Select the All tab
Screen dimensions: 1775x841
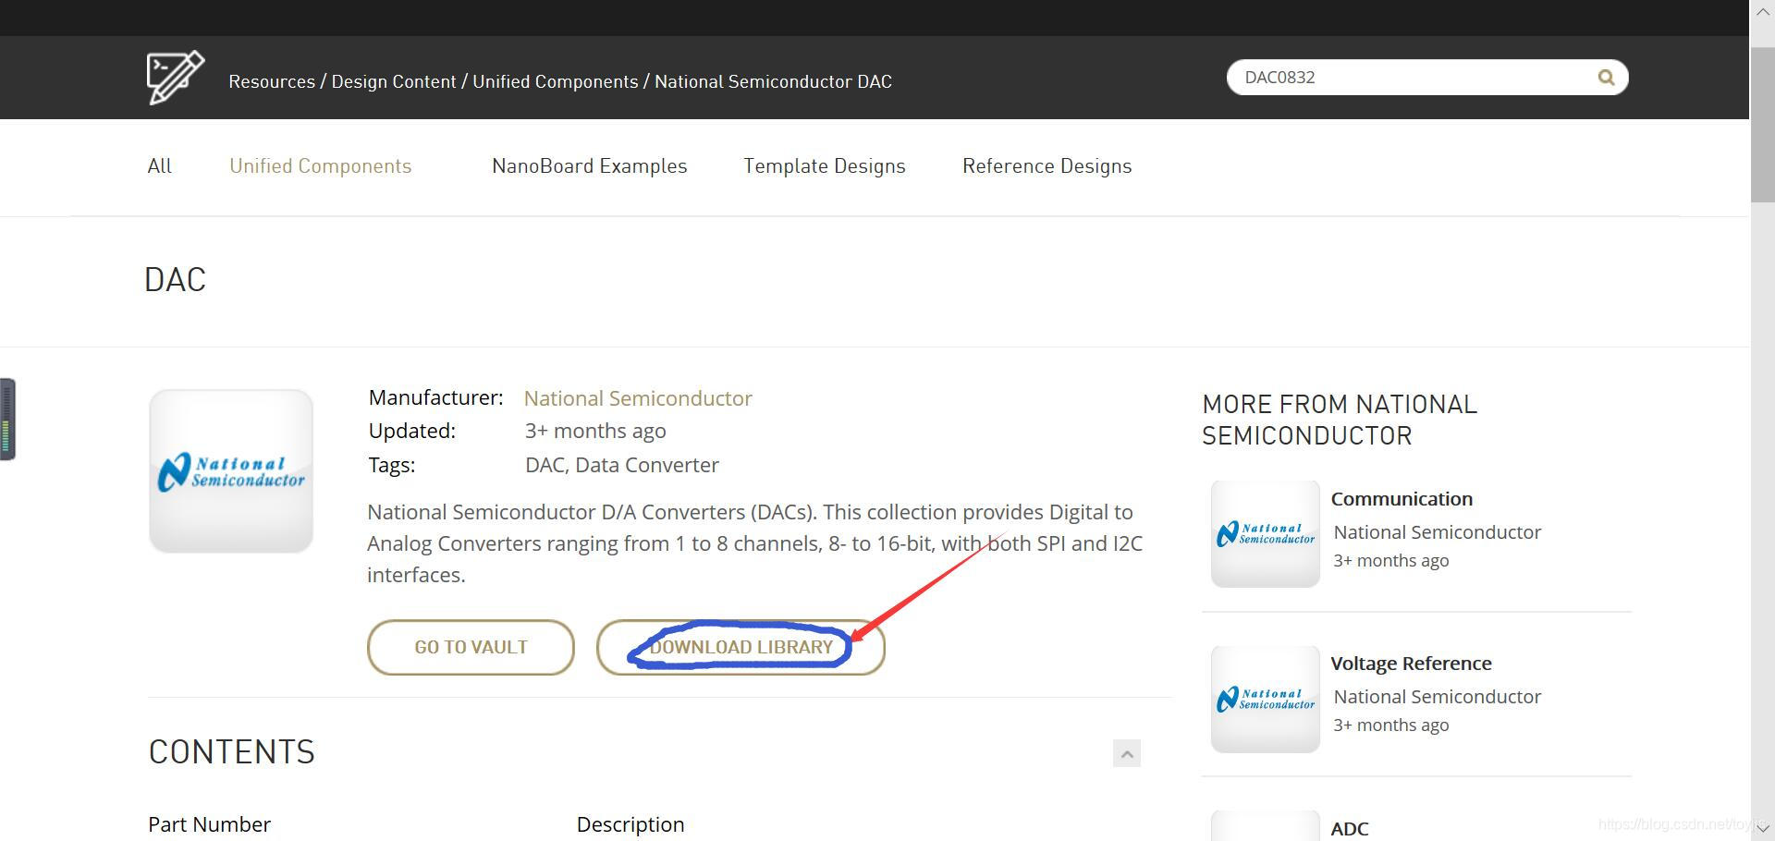pos(159,166)
